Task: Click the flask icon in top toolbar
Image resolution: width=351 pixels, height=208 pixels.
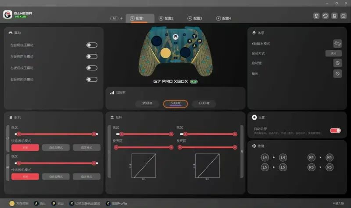Action: pos(334,16)
